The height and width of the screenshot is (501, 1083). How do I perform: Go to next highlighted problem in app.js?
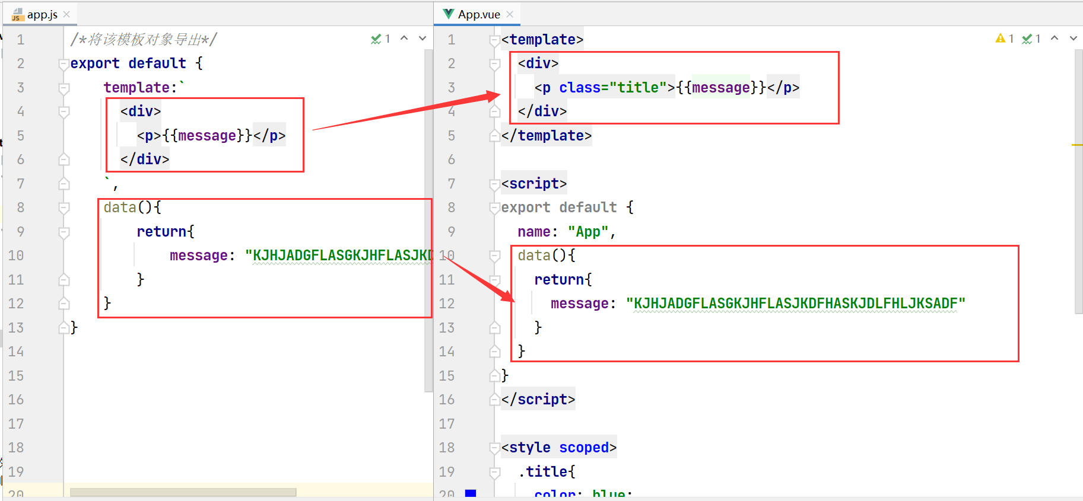tap(423, 38)
